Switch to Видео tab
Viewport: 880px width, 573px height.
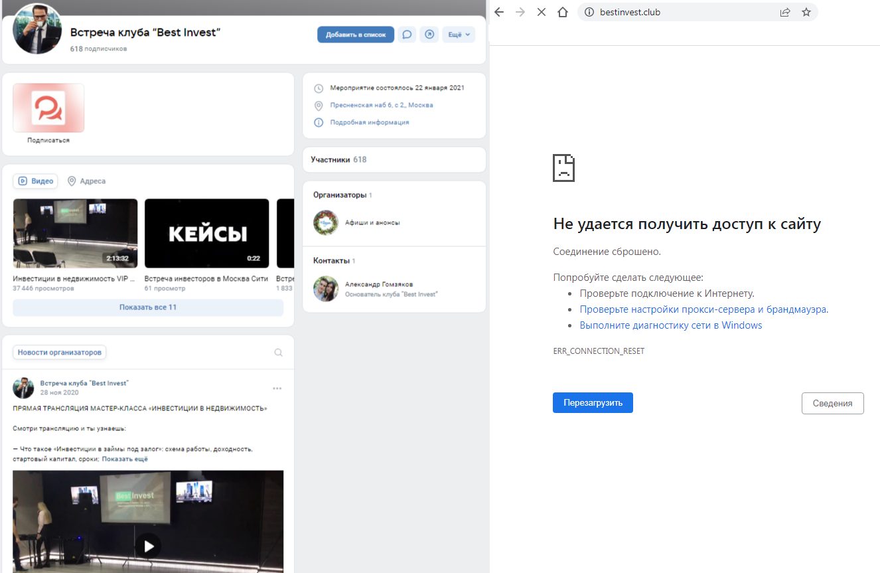[x=35, y=181]
